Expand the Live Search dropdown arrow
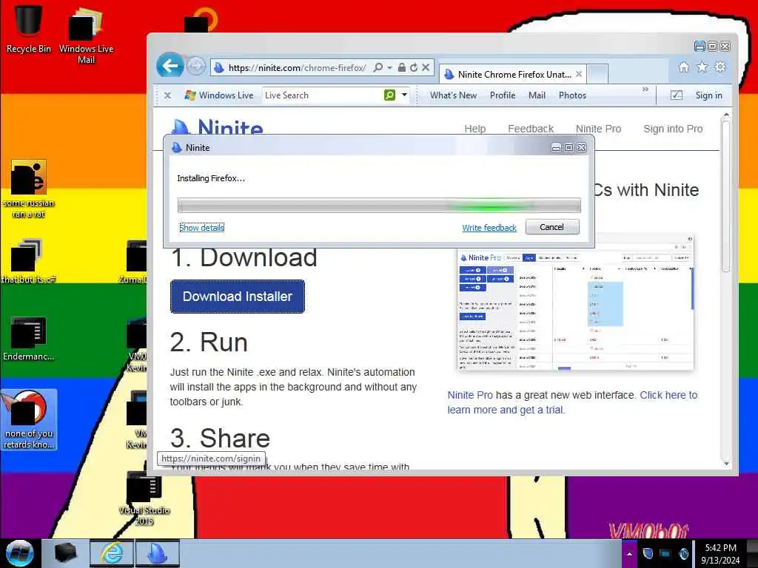 coord(404,95)
